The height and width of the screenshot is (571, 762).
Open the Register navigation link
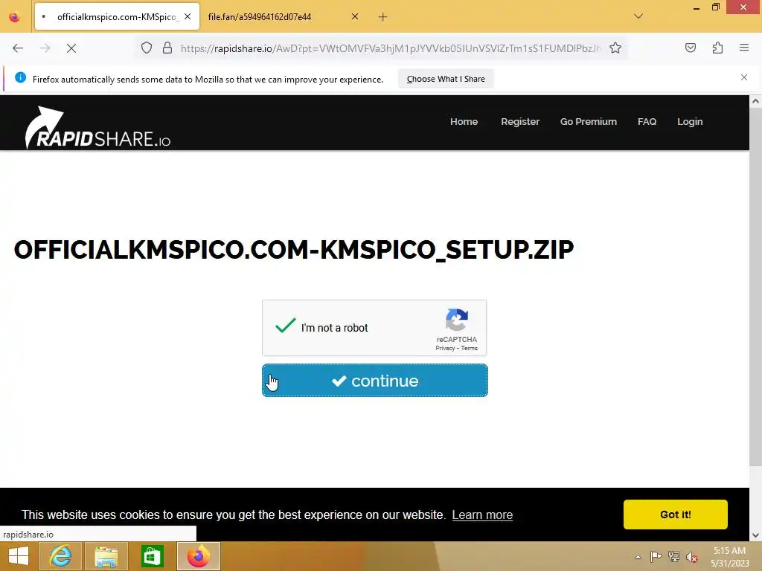[520, 122]
